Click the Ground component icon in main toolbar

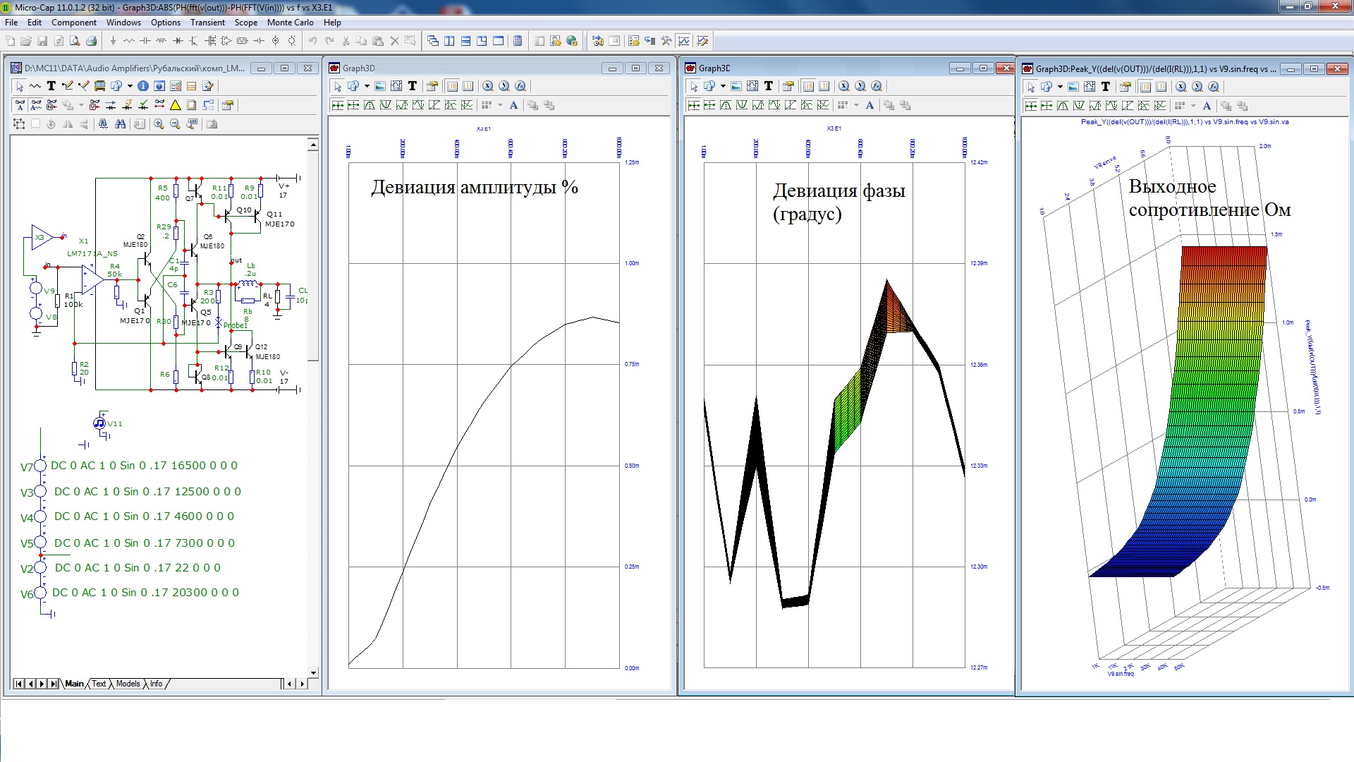tap(113, 41)
